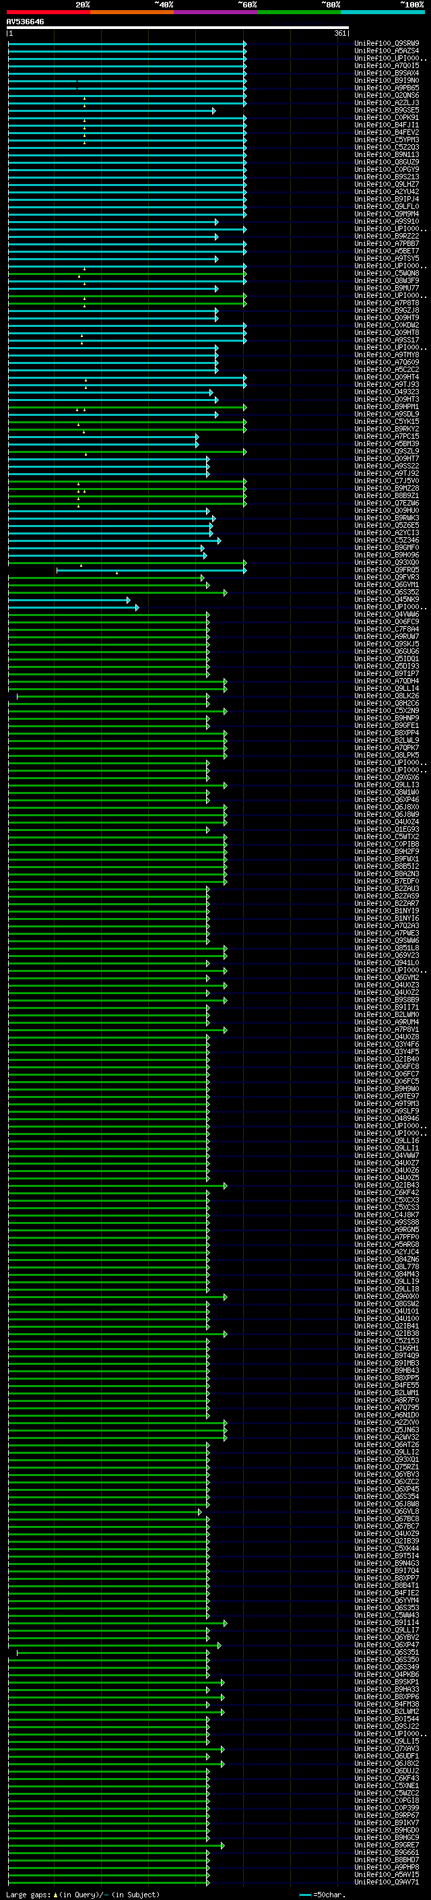The image size is (431, 1900).
Task: Click the cyan ~100% identity legend segment
Action: click(x=383, y=12)
